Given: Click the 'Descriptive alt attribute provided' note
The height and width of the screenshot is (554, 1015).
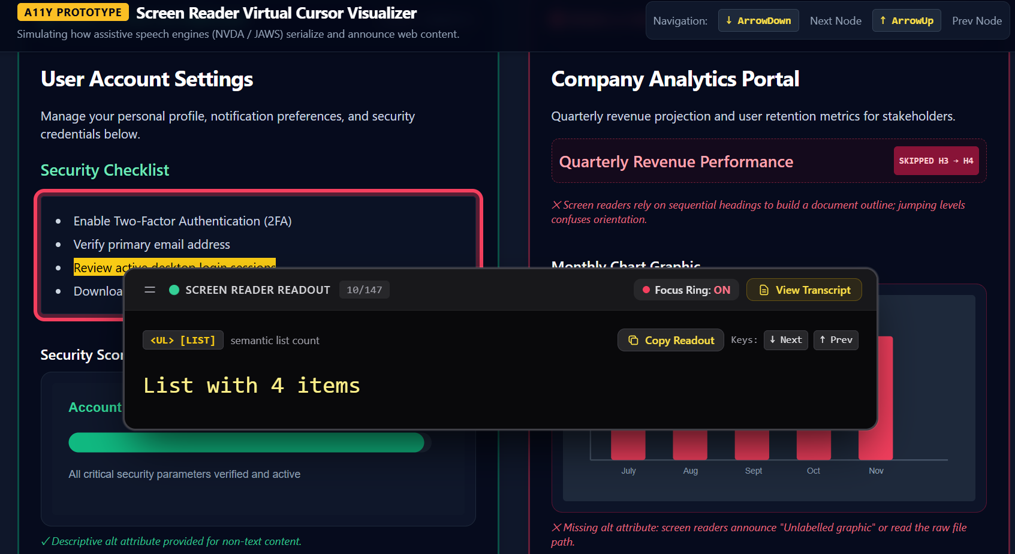Looking at the screenshot, I should (x=171, y=541).
